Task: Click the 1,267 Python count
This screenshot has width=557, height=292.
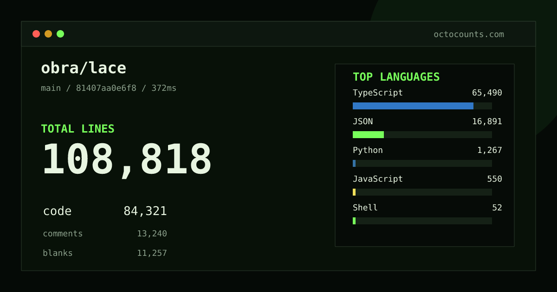Action: click(490, 150)
